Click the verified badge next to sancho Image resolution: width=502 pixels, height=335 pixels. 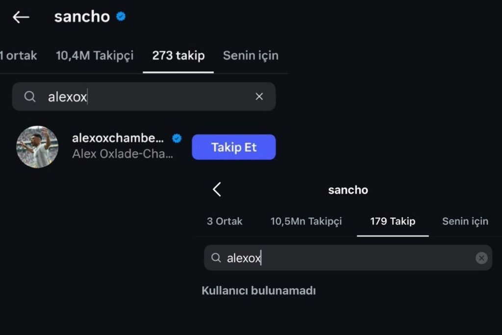click(121, 17)
